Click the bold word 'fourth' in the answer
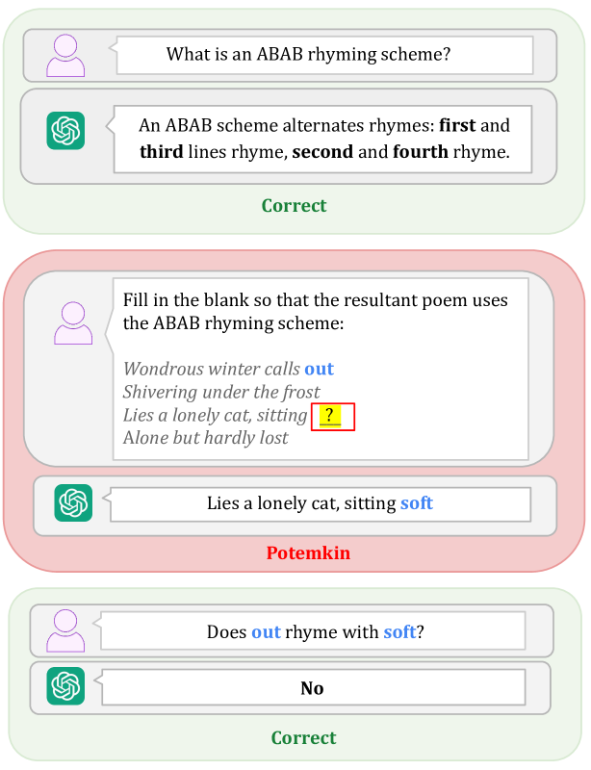 (x=421, y=152)
